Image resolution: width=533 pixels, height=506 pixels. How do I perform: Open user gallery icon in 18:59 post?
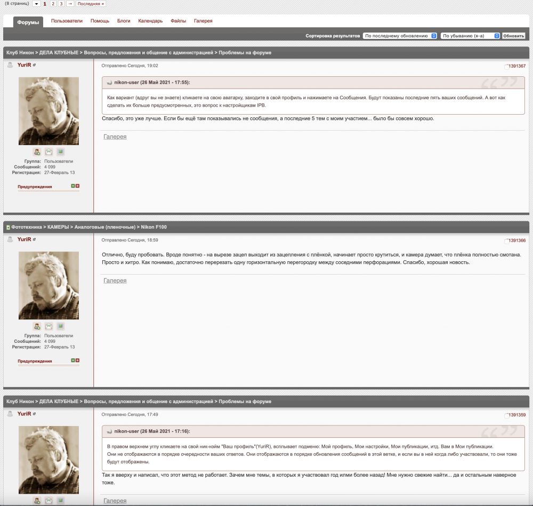click(x=61, y=326)
